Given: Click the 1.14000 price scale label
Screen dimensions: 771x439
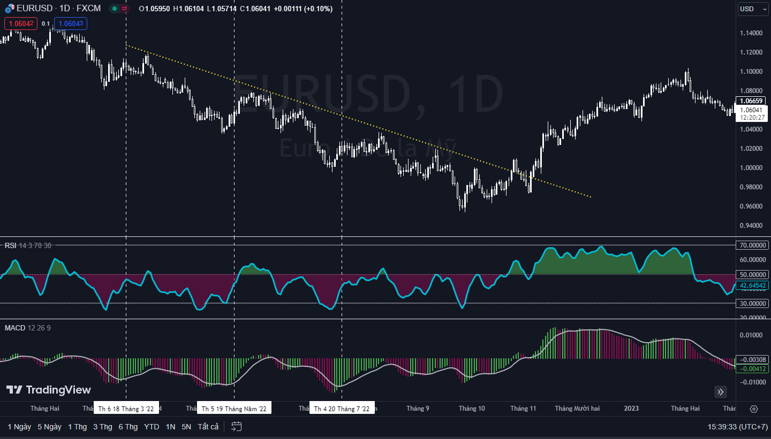Looking at the screenshot, I should [751, 33].
